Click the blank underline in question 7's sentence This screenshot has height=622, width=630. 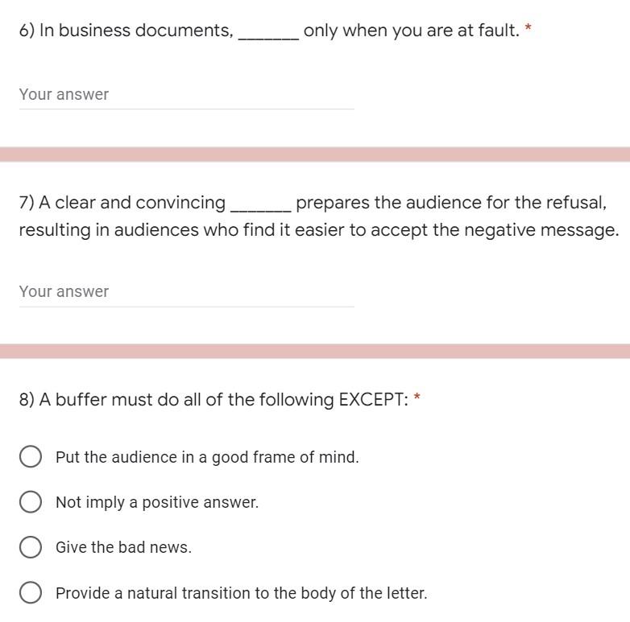(260, 208)
